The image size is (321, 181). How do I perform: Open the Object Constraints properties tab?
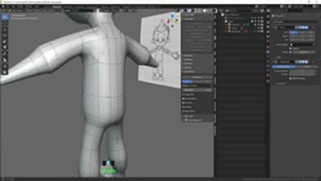point(268,66)
